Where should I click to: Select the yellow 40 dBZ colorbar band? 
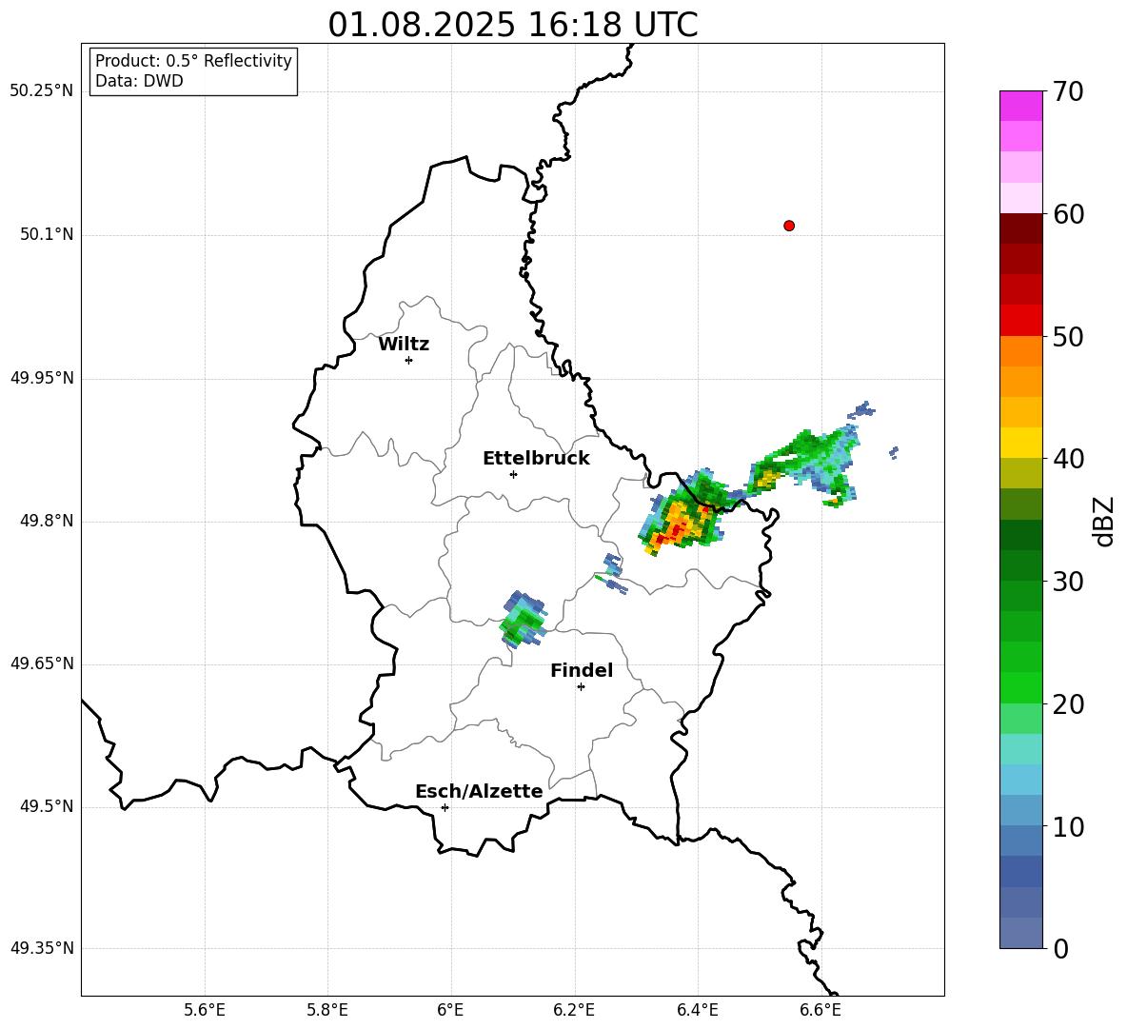coord(1020,443)
